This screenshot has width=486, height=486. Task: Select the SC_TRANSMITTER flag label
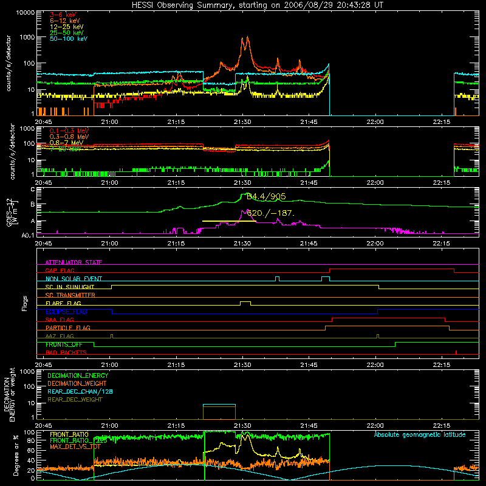coord(70,295)
